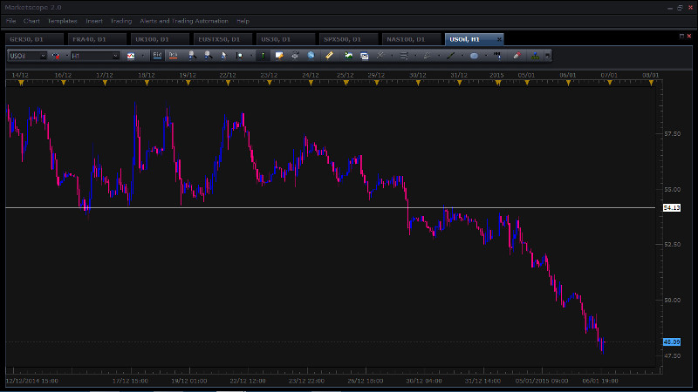Select the crossed lines drawing tool

(380, 56)
